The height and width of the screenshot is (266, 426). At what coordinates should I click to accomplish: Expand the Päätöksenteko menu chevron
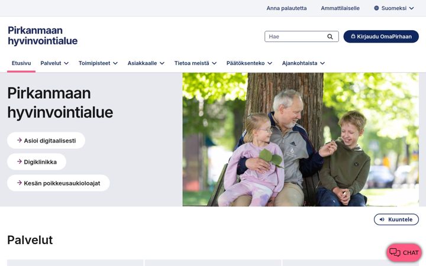pos(270,63)
